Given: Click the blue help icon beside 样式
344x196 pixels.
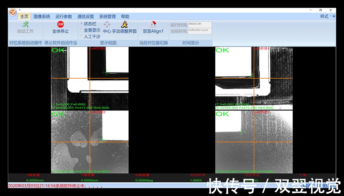Looking at the screenshot, I should pyautogui.click(x=333, y=16).
